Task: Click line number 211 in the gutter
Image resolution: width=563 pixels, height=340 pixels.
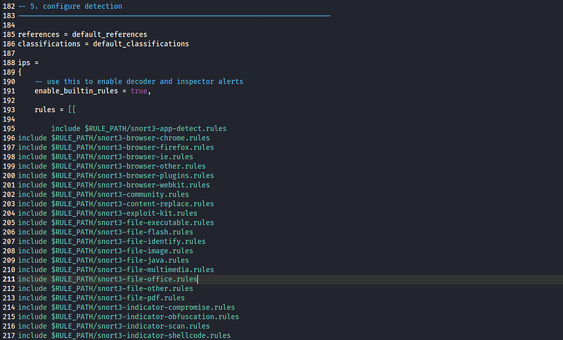Action: pos(9,279)
